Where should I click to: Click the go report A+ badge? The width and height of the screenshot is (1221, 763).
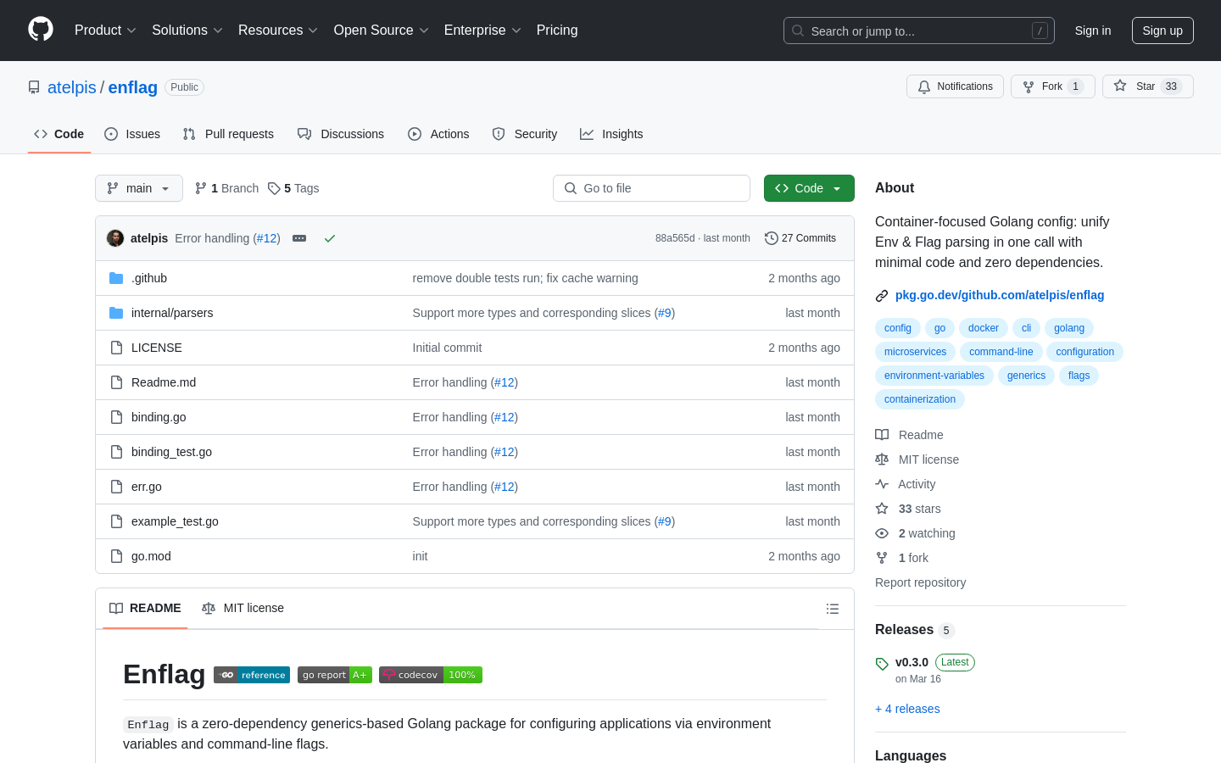tap(335, 675)
